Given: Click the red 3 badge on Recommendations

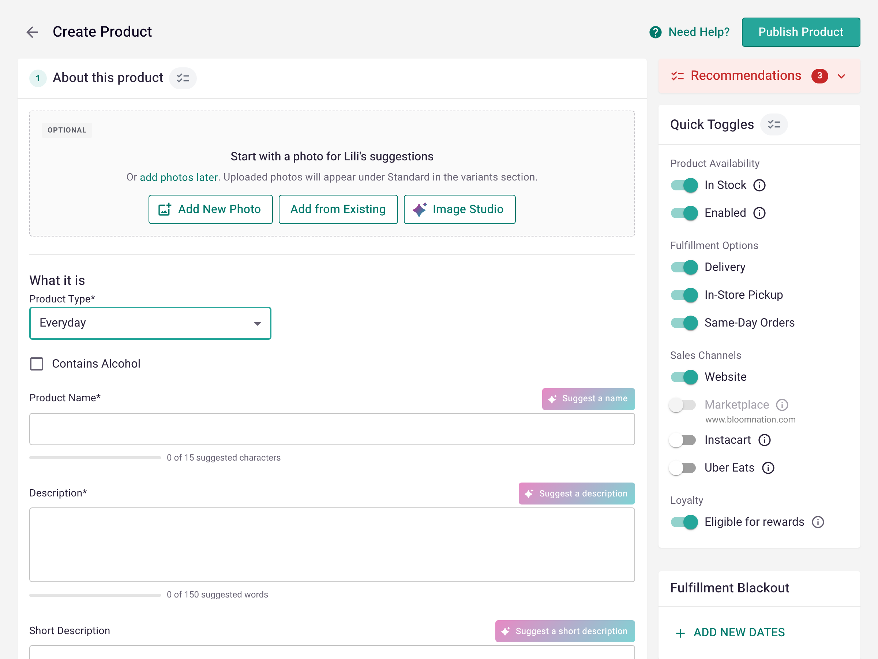Looking at the screenshot, I should [x=820, y=76].
